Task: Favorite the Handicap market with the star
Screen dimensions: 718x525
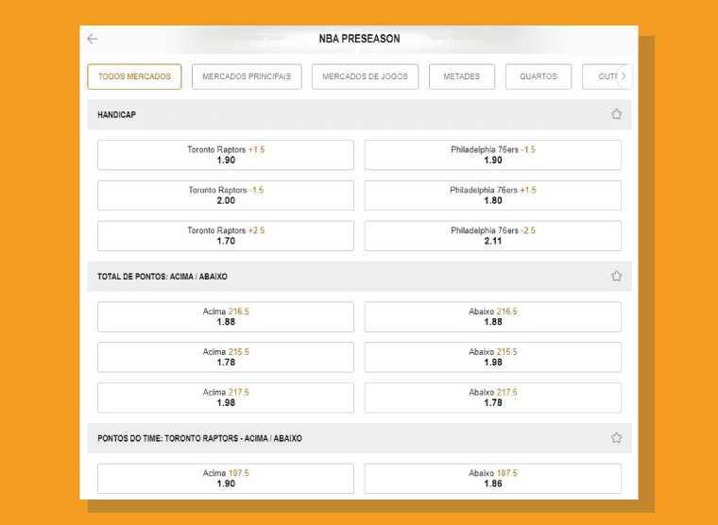Action: 616,114
